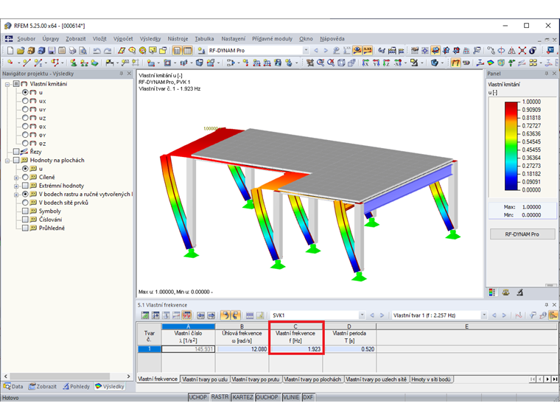This screenshot has width=560, height=420.
Task: Click the view in X direction icon
Action: click(x=365, y=63)
